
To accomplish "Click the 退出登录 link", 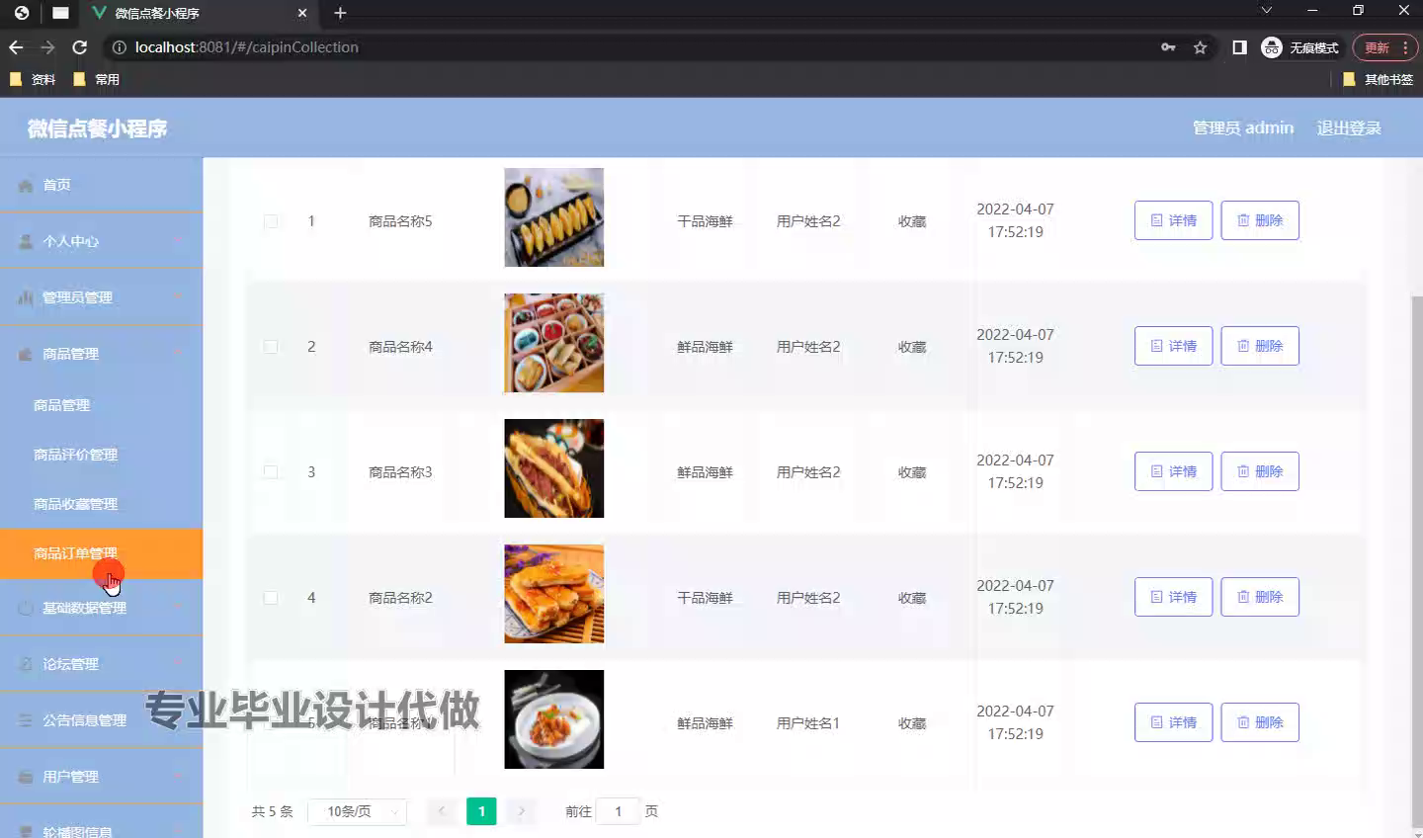I will (x=1349, y=128).
